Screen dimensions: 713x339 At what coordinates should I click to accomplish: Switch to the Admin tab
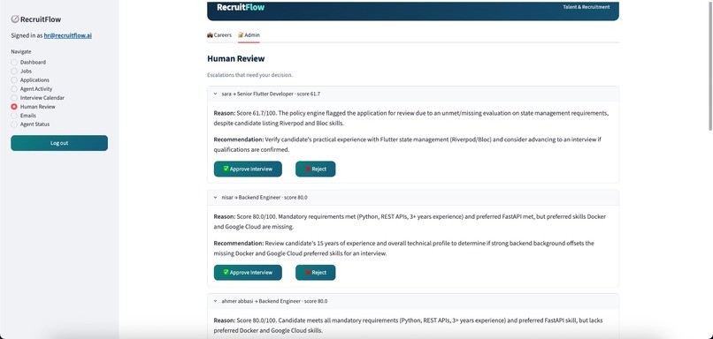coord(249,35)
